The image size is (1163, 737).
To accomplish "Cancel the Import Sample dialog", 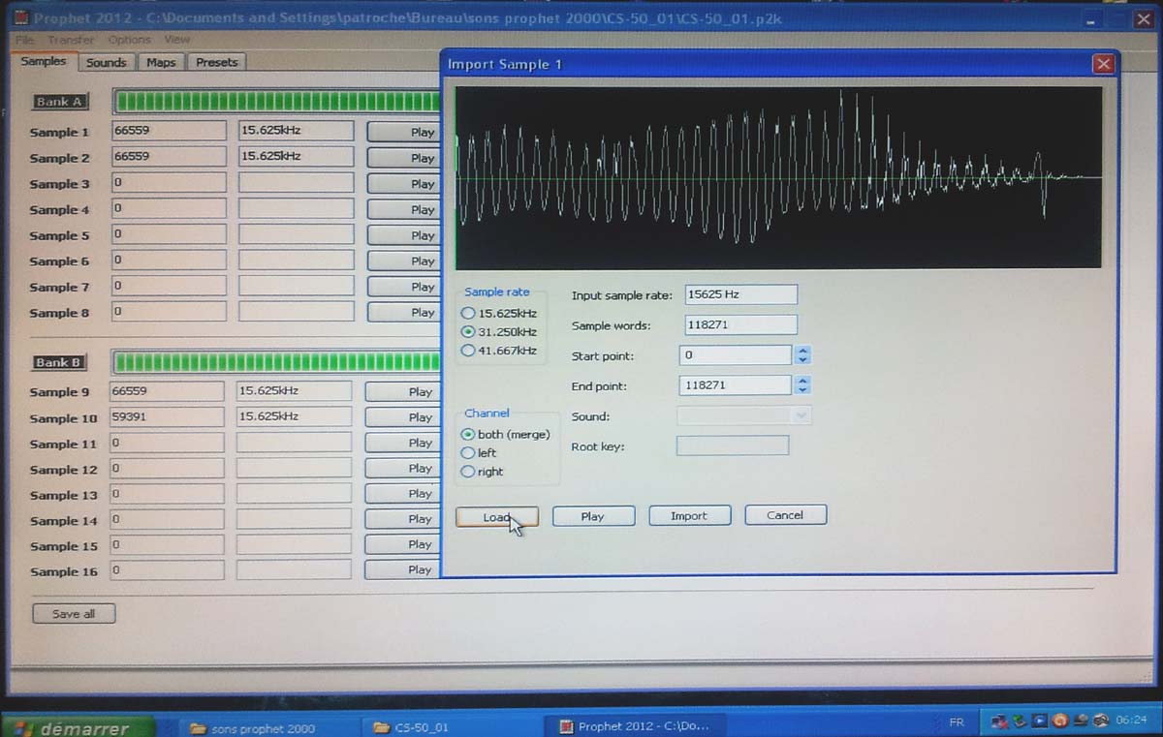I will (x=785, y=515).
